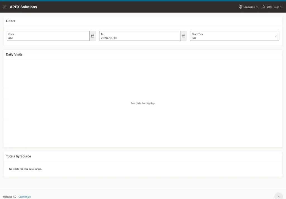Click the Release 1.0 footer text

tap(10, 197)
